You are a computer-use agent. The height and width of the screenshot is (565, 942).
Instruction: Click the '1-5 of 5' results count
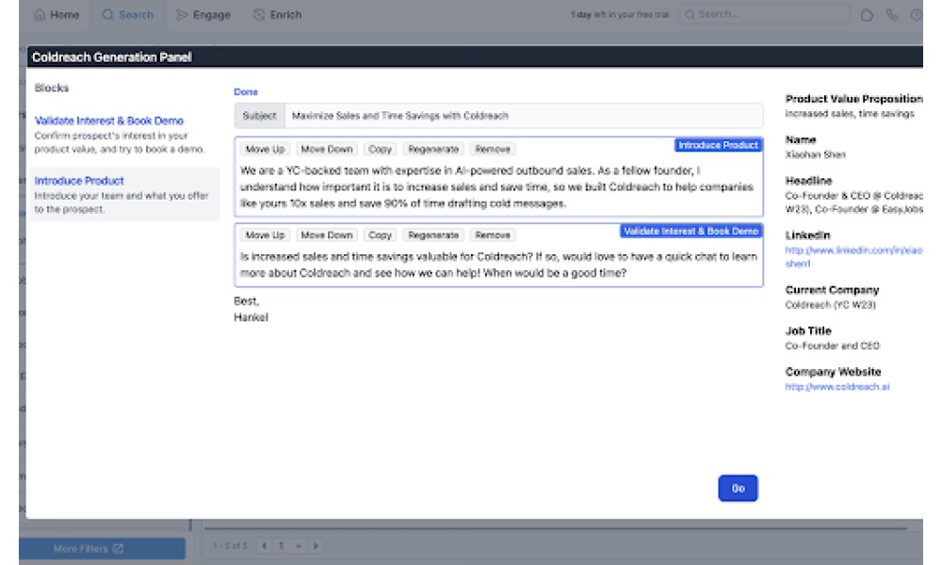tap(230, 546)
